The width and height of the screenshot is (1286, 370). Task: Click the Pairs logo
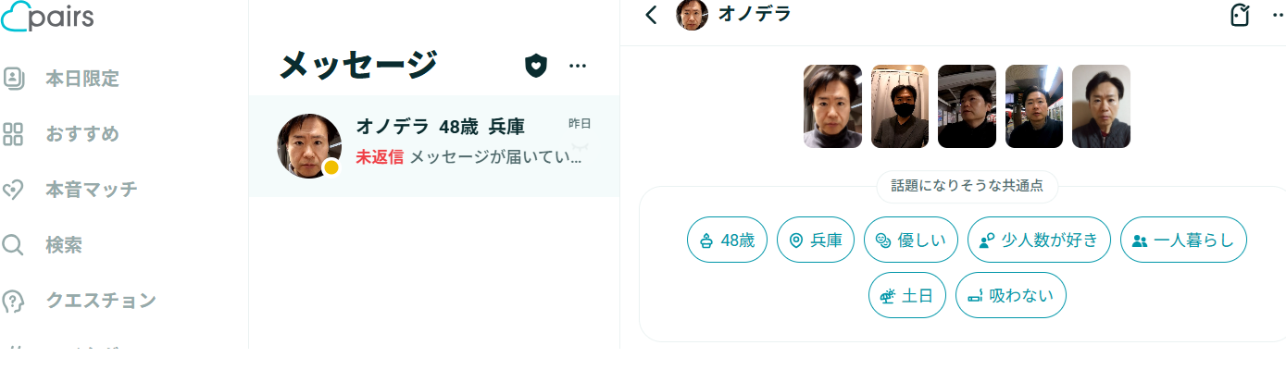pos(47,17)
